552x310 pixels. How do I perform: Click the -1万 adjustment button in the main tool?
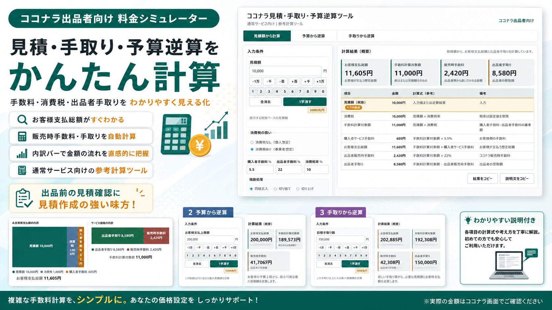coord(256,81)
